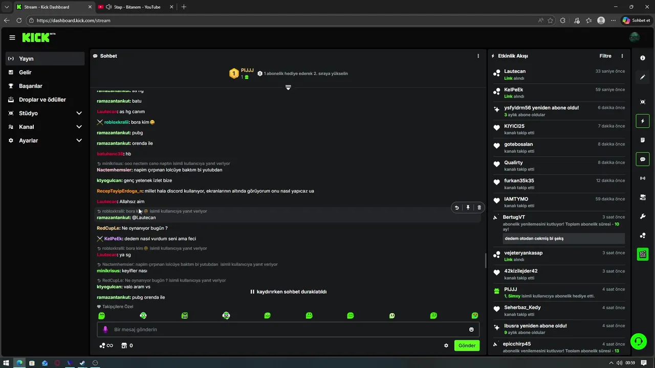Screen dimensions: 655x368
Task: Click the Gönder send button
Action: tap(467, 346)
